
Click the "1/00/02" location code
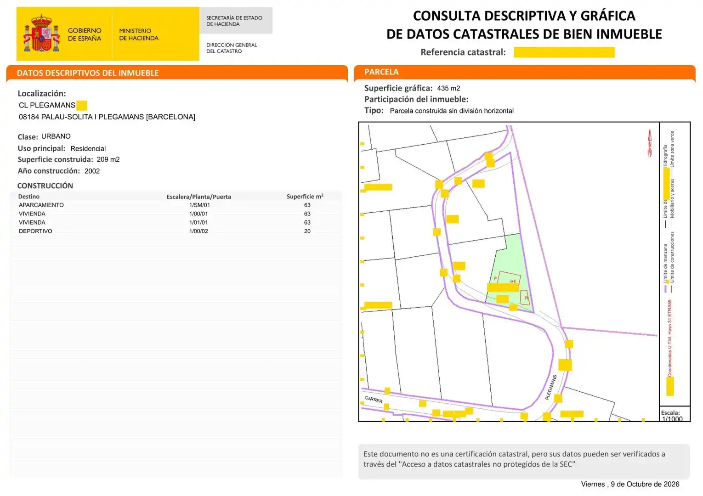(198, 231)
